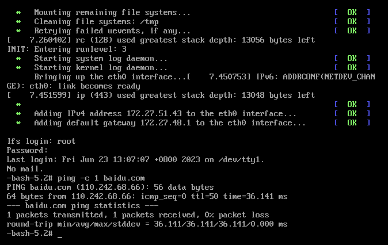
Task: Click the OK status for Mounting remaining file systems
Action: (x=352, y=12)
